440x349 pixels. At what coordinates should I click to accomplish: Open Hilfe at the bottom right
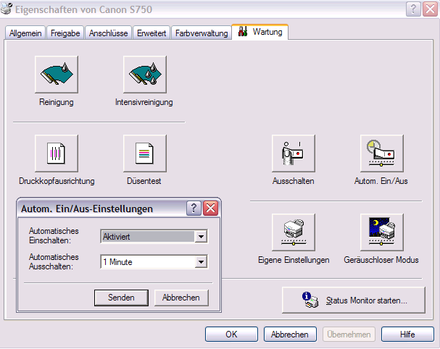[407, 334]
